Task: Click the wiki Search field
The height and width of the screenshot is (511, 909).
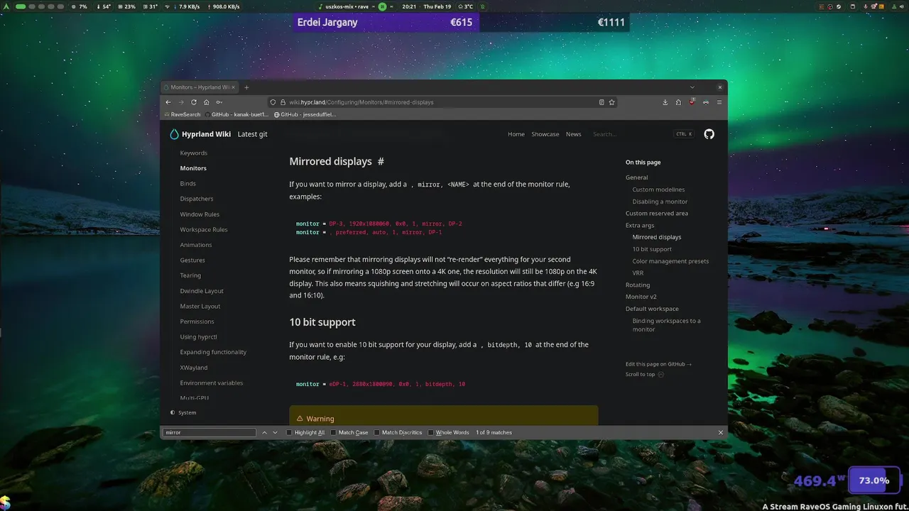Action: pos(643,134)
